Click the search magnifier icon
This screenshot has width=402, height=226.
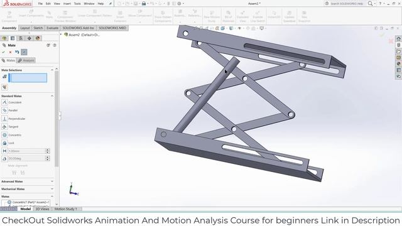pos(370,4)
